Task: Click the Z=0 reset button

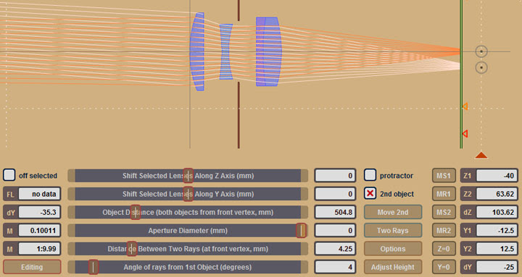Action: (444, 249)
